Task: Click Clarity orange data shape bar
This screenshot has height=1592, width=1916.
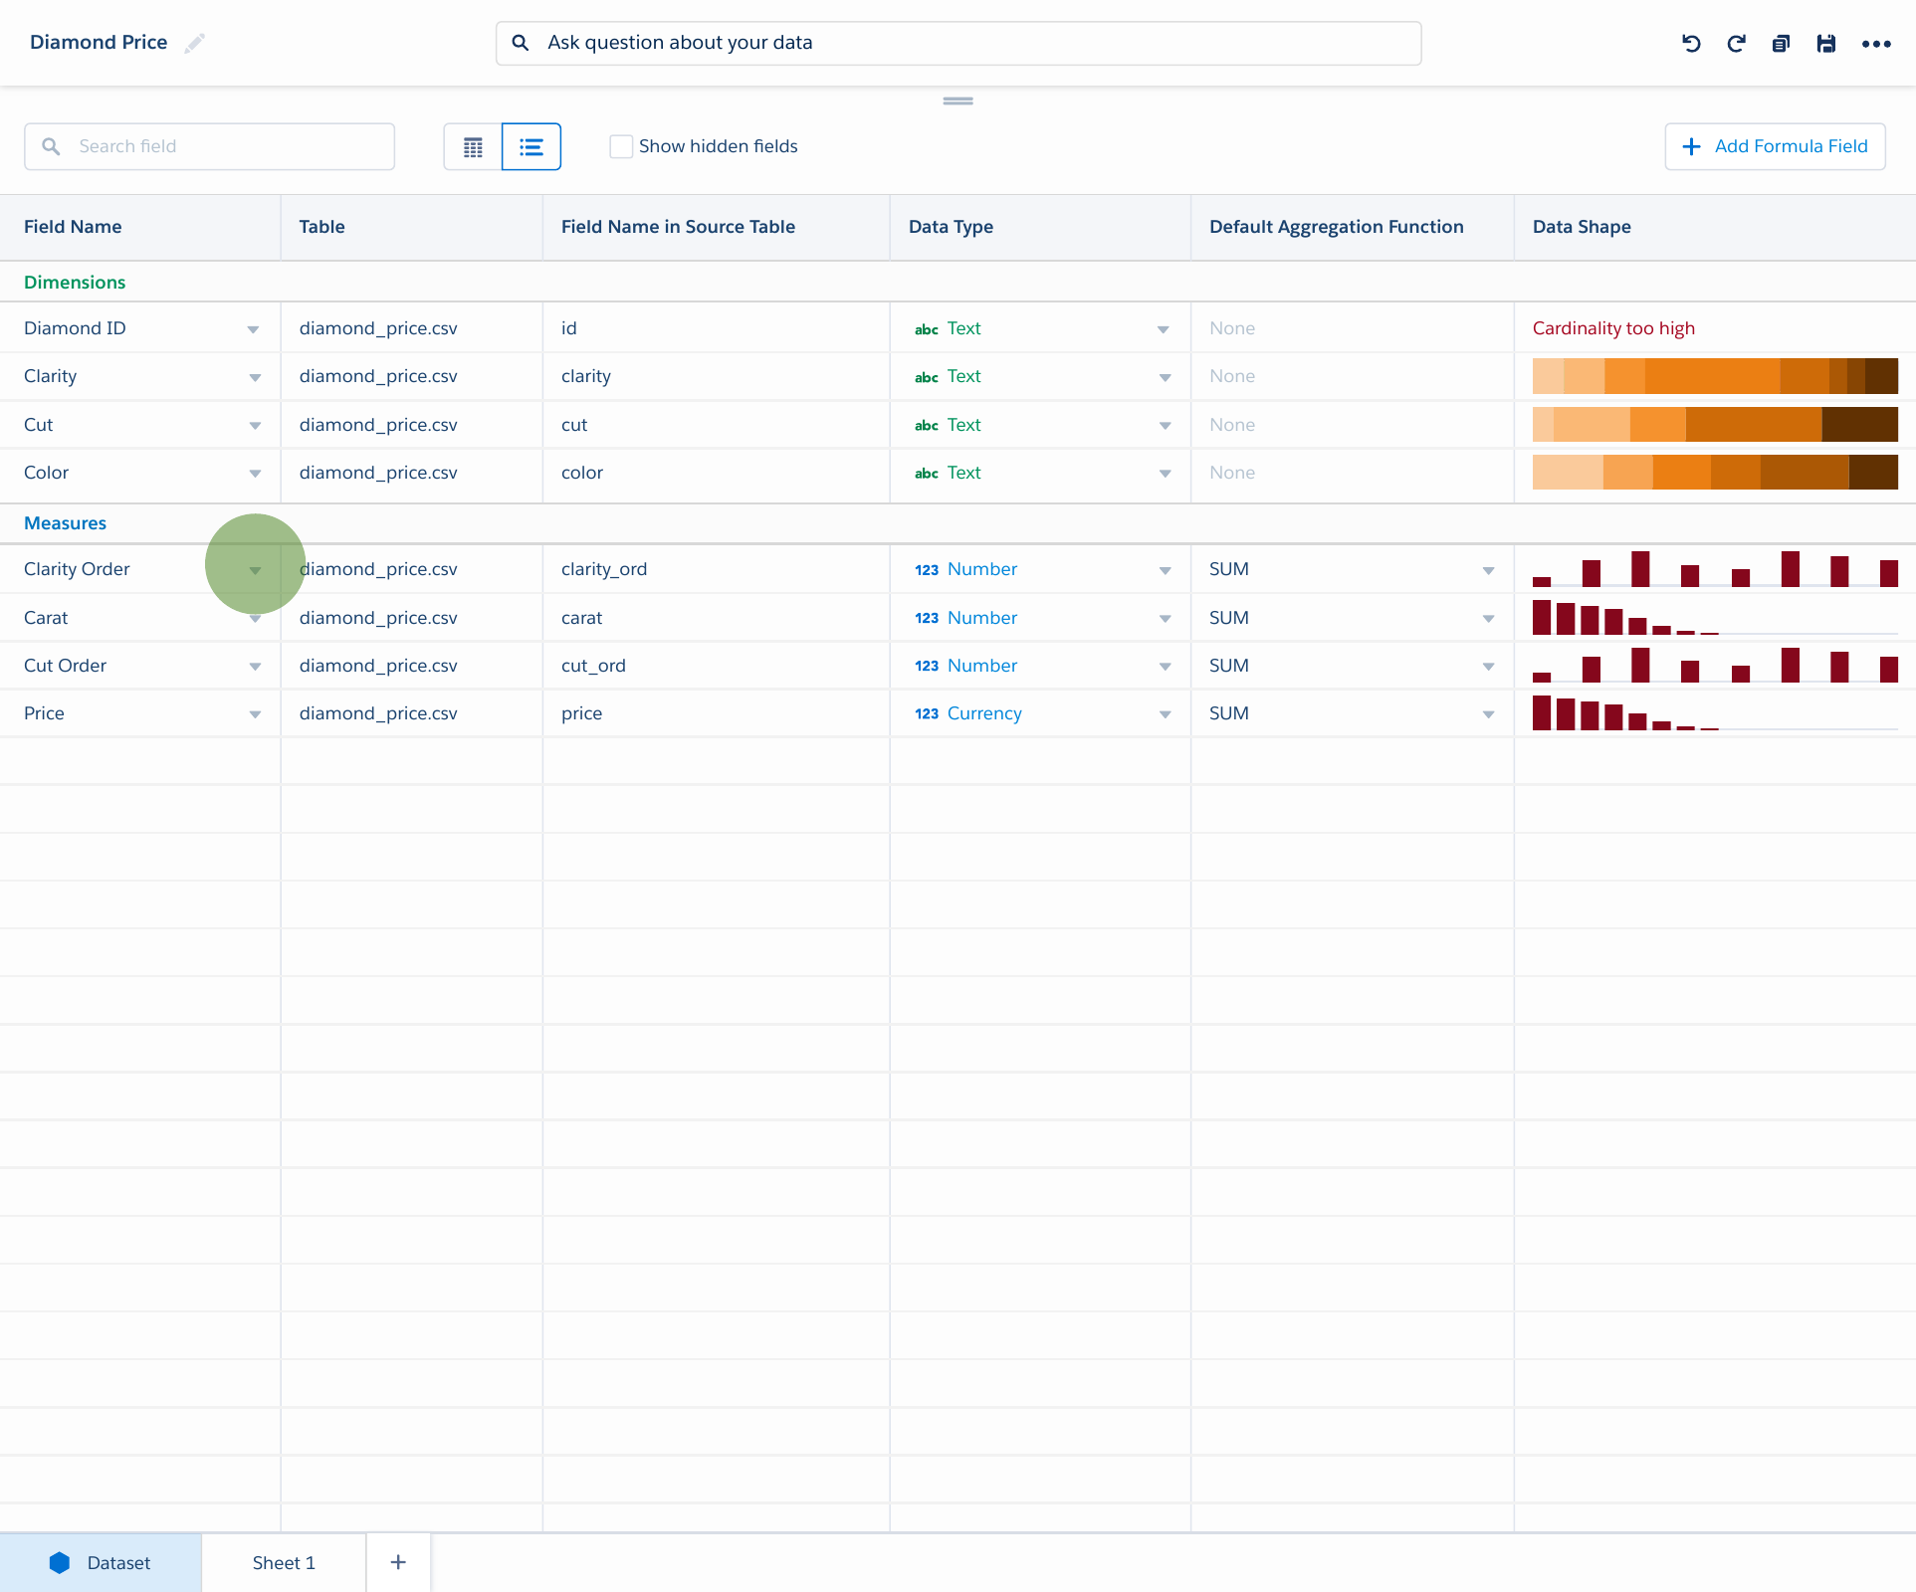Action: pos(1715,376)
